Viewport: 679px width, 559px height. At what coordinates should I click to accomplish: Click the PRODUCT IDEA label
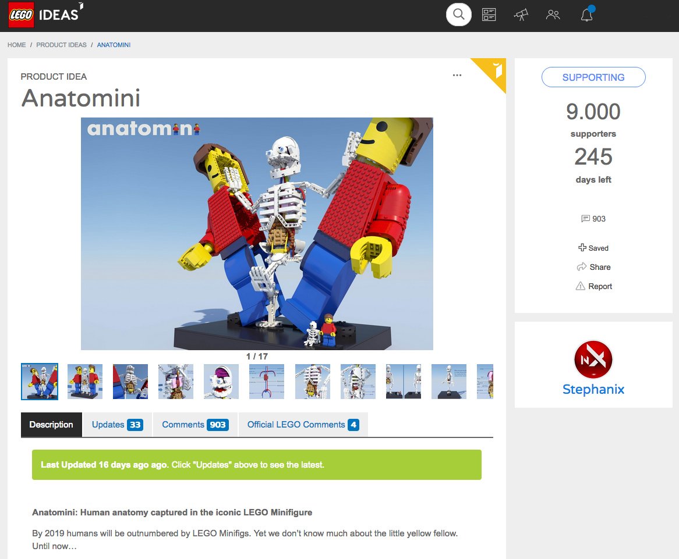pos(54,77)
